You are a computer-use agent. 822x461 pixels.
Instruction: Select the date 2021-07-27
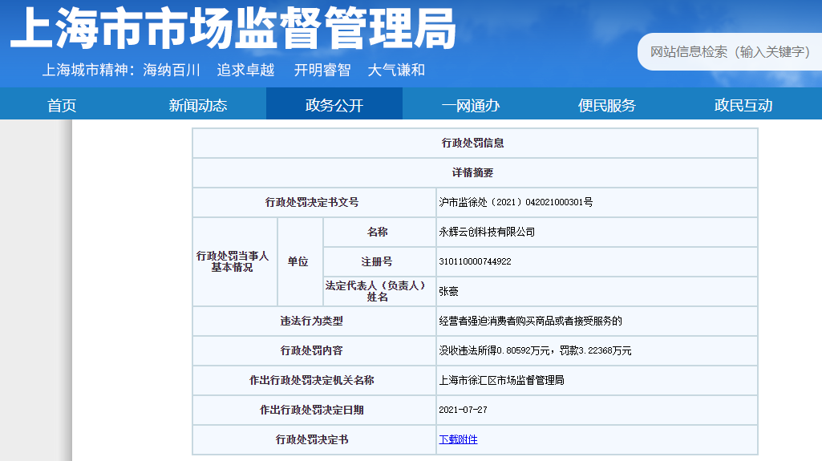463,410
